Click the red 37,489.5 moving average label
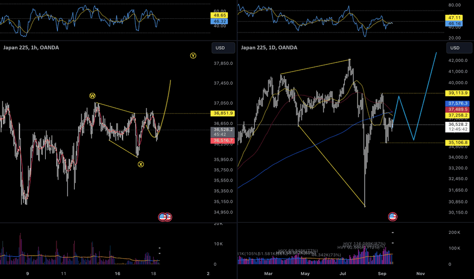Image resolution: width=474 pixels, height=279 pixels. pos(458,109)
